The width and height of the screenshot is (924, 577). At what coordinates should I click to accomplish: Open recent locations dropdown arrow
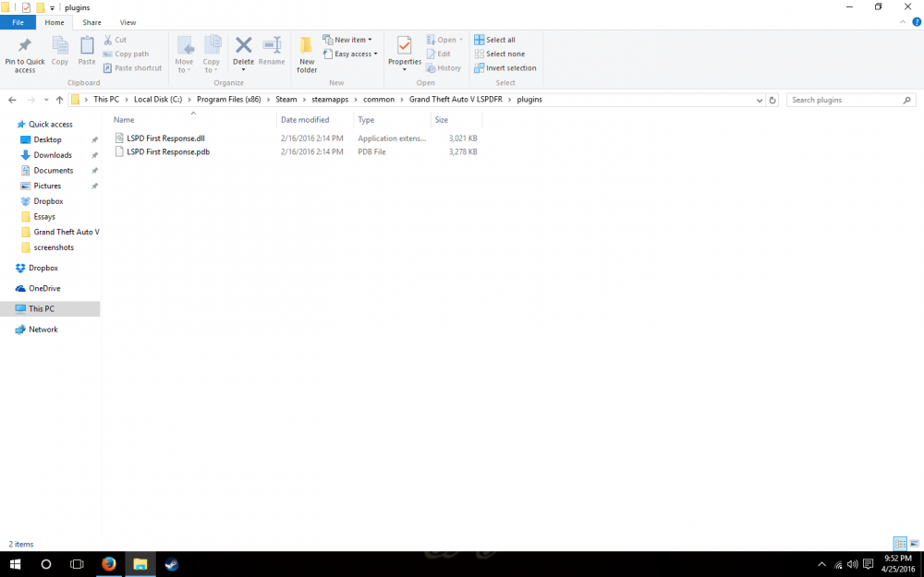click(x=46, y=100)
